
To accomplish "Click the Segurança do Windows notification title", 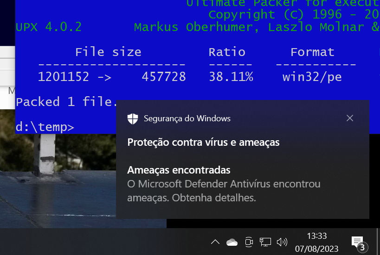I will pos(187,118).
